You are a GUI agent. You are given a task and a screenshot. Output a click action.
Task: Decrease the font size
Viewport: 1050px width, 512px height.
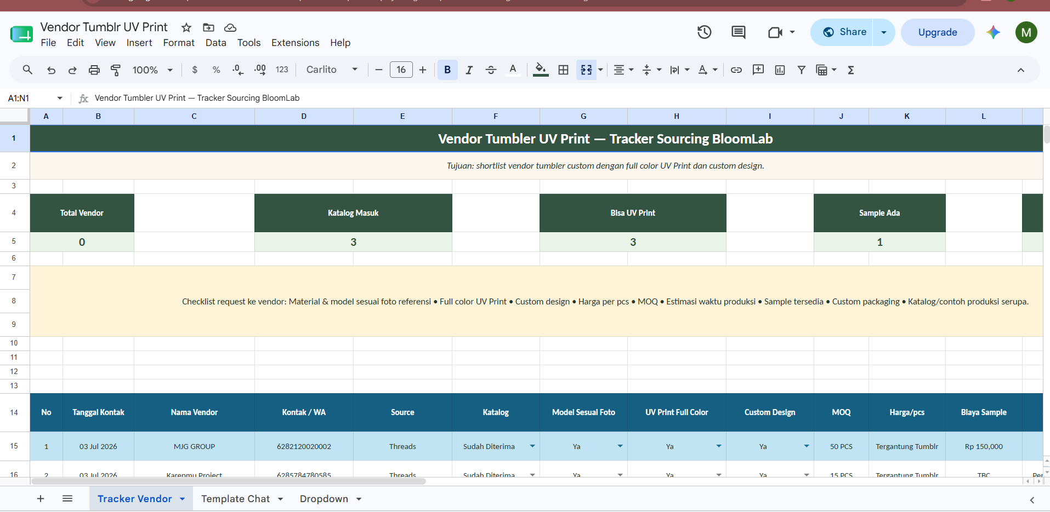[378, 70]
